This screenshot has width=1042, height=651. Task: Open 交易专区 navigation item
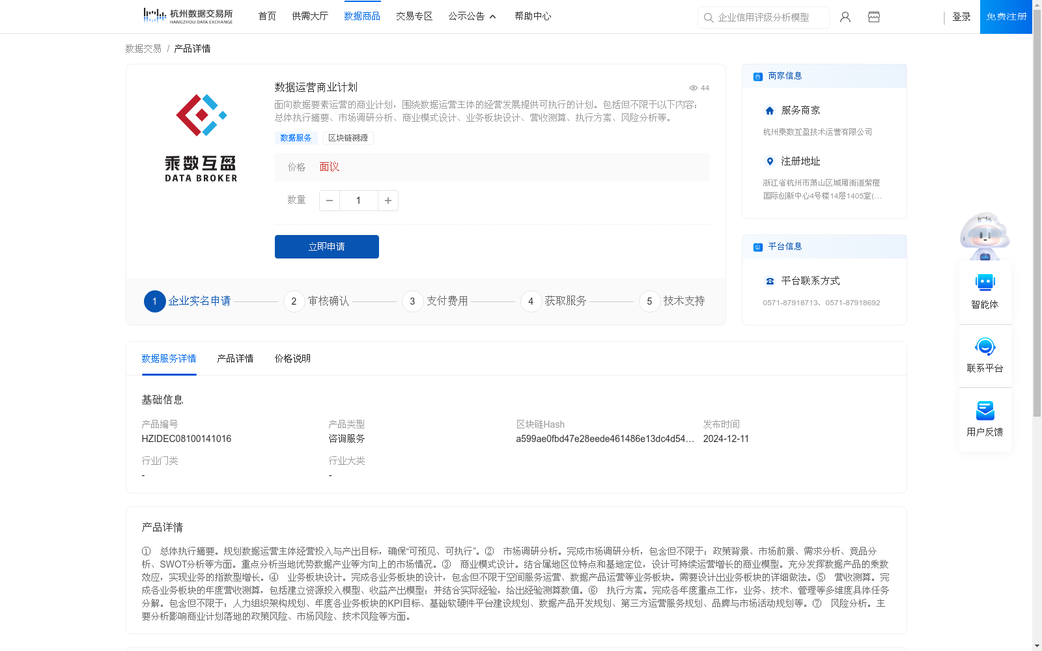click(414, 16)
